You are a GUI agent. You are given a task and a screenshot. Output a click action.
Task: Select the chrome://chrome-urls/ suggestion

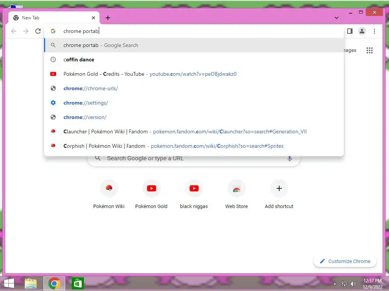(194, 88)
